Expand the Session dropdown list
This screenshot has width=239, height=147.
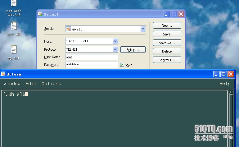click(143, 29)
